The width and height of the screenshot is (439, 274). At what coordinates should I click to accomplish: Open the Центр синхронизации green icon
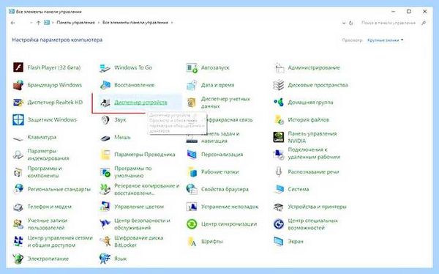click(x=192, y=224)
